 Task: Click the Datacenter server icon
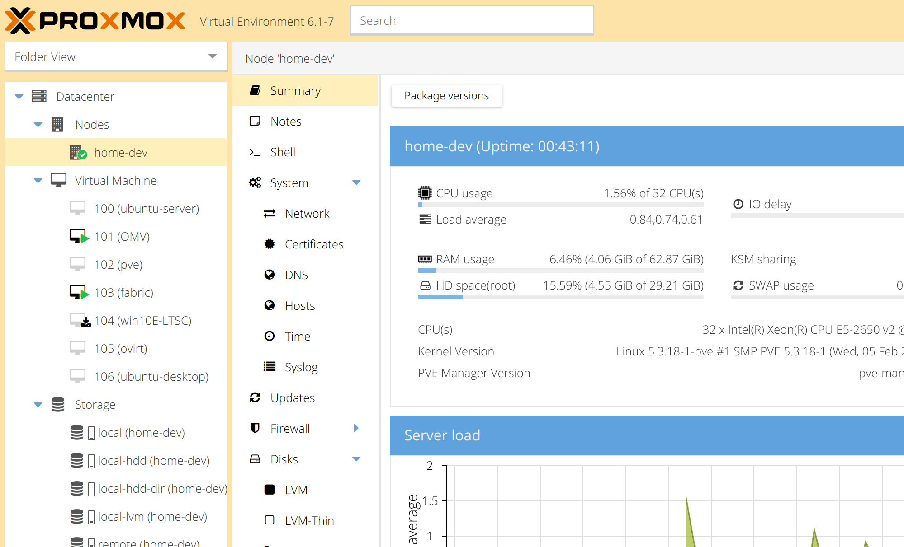tap(39, 96)
